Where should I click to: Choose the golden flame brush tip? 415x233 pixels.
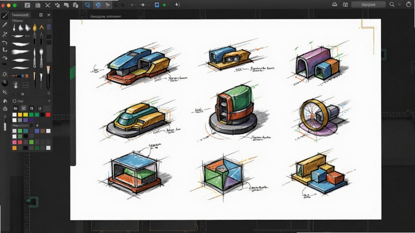tap(35, 27)
